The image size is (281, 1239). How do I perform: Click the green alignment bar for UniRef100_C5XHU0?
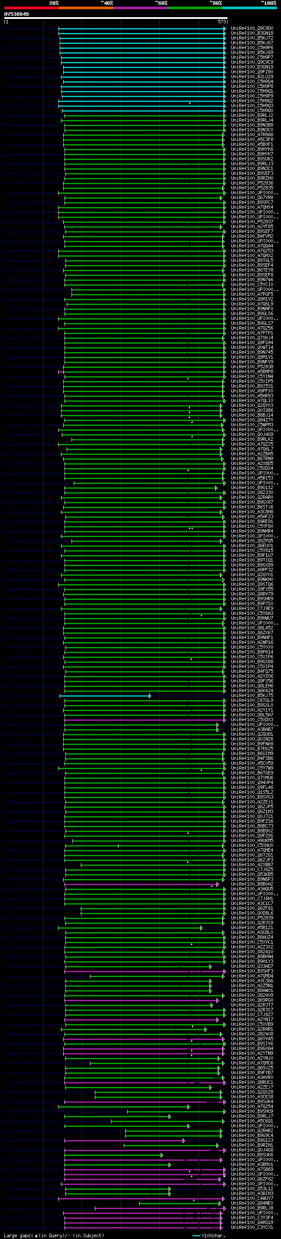coord(144,846)
